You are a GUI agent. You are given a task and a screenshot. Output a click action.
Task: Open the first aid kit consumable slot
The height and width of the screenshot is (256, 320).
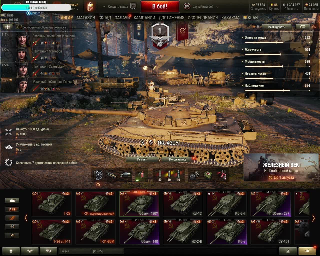click(x=208, y=175)
